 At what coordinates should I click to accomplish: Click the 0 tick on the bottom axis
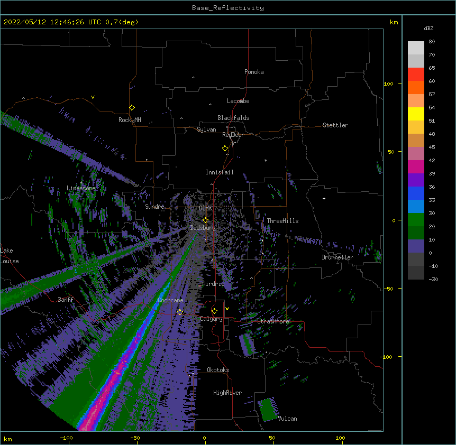204,438
